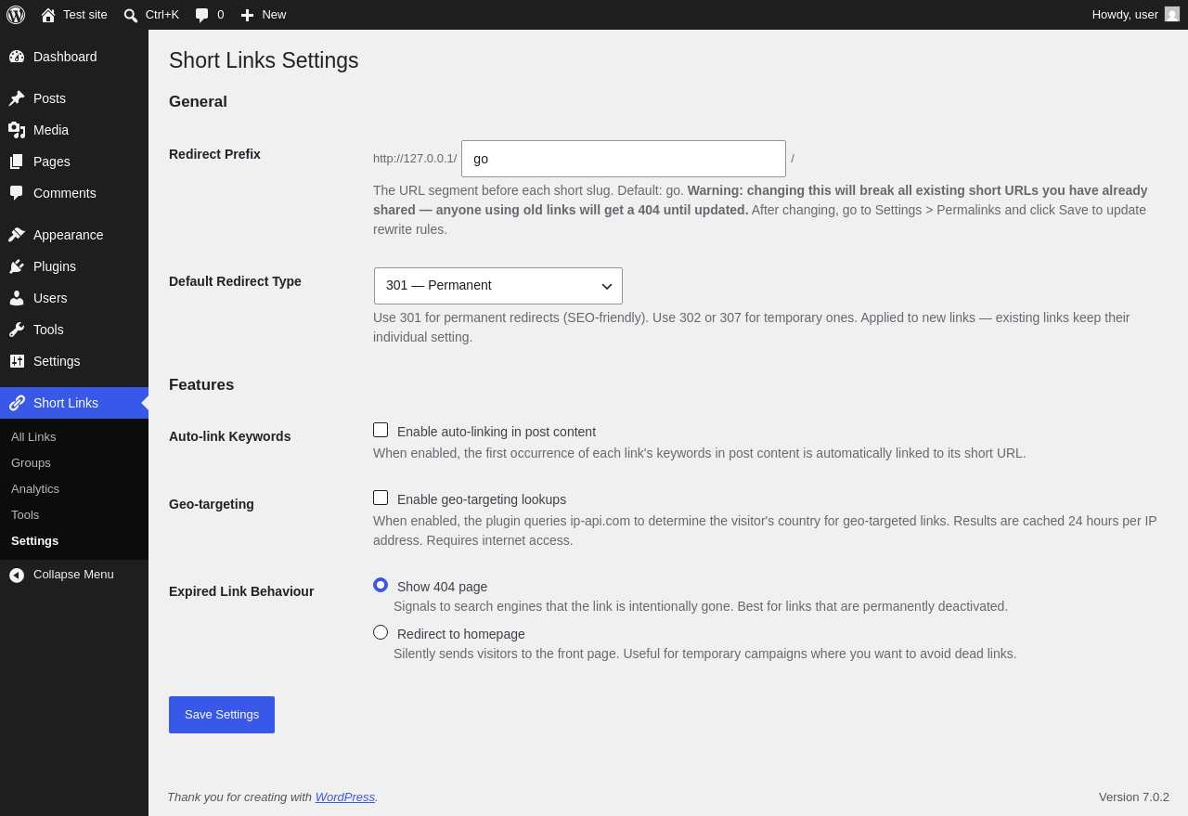This screenshot has height=816, width=1188.
Task: Click the 'Short Links Settings' heading
Action: [264, 60]
